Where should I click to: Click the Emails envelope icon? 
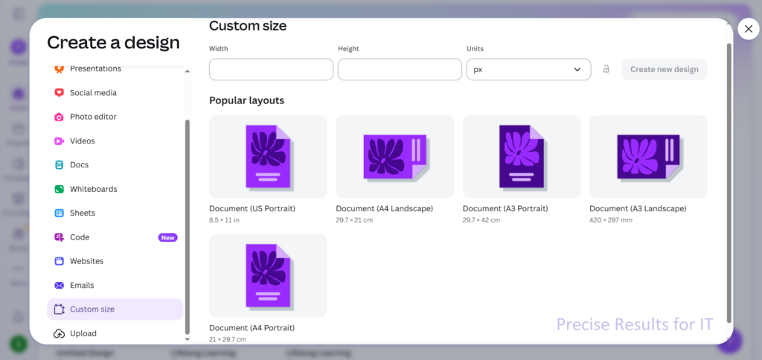click(x=59, y=285)
